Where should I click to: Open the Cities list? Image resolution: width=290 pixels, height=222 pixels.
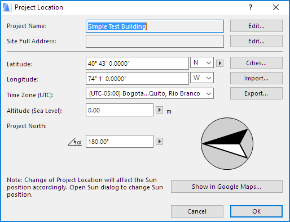pyautogui.click(x=256, y=63)
